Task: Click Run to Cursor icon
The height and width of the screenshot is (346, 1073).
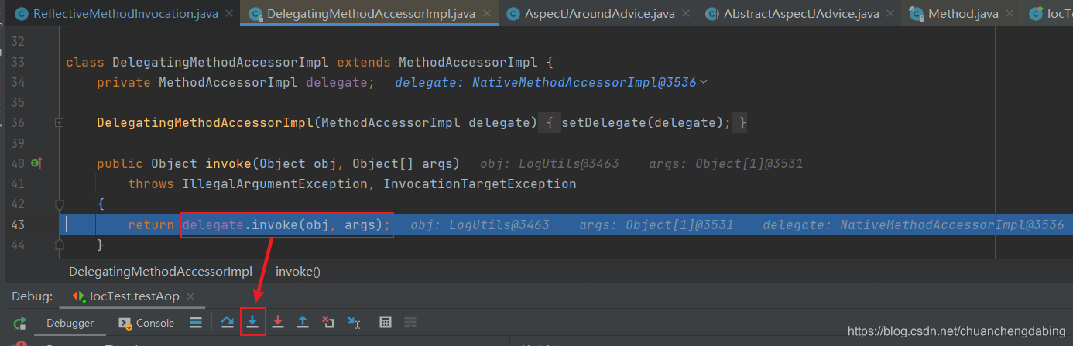Action: [353, 323]
